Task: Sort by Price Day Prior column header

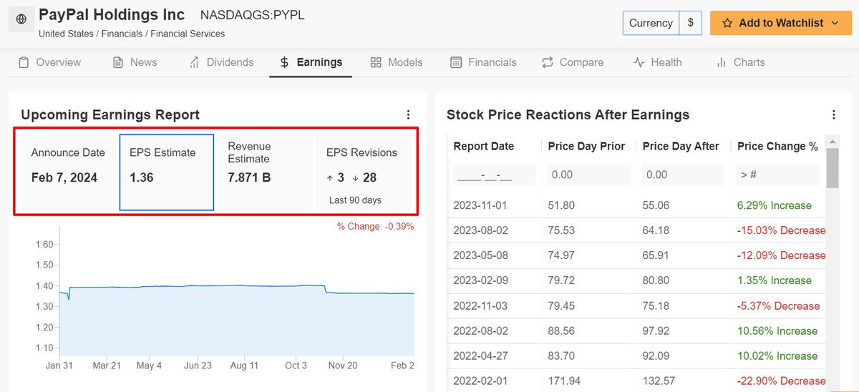Action: point(586,146)
